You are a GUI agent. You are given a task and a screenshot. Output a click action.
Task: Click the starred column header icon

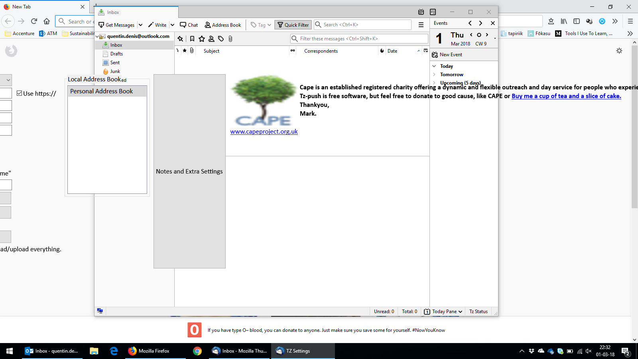pyautogui.click(x=185, y=51)
